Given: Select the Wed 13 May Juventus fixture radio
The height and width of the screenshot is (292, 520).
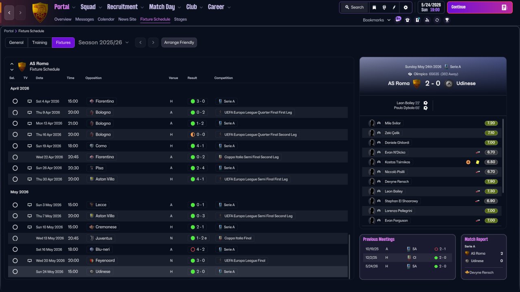Looking at the screenshot, I should [x=15, y=238].
